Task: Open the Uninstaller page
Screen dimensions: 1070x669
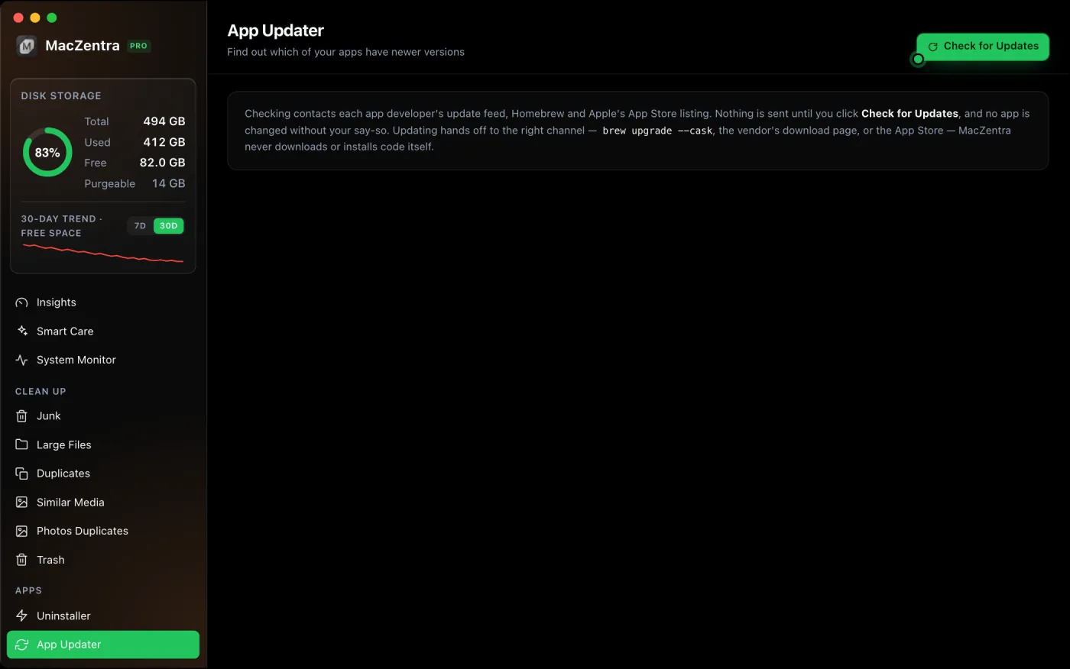Action: [x=103, y=616]
